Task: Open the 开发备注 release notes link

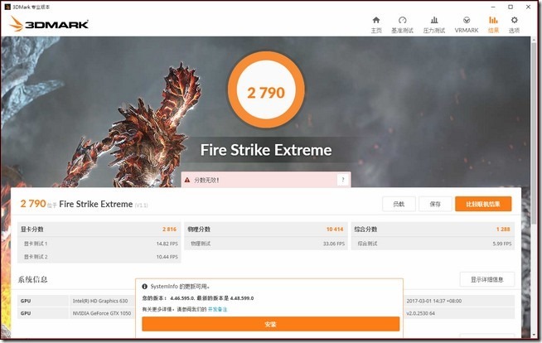Action: (x=217, y=309)
